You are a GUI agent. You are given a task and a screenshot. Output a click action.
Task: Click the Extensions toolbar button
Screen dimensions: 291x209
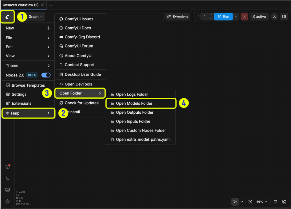coord(178,17)
